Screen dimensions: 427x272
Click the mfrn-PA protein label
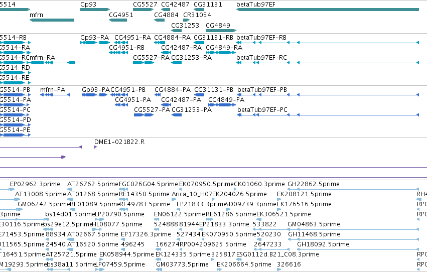tap(53, 89)
